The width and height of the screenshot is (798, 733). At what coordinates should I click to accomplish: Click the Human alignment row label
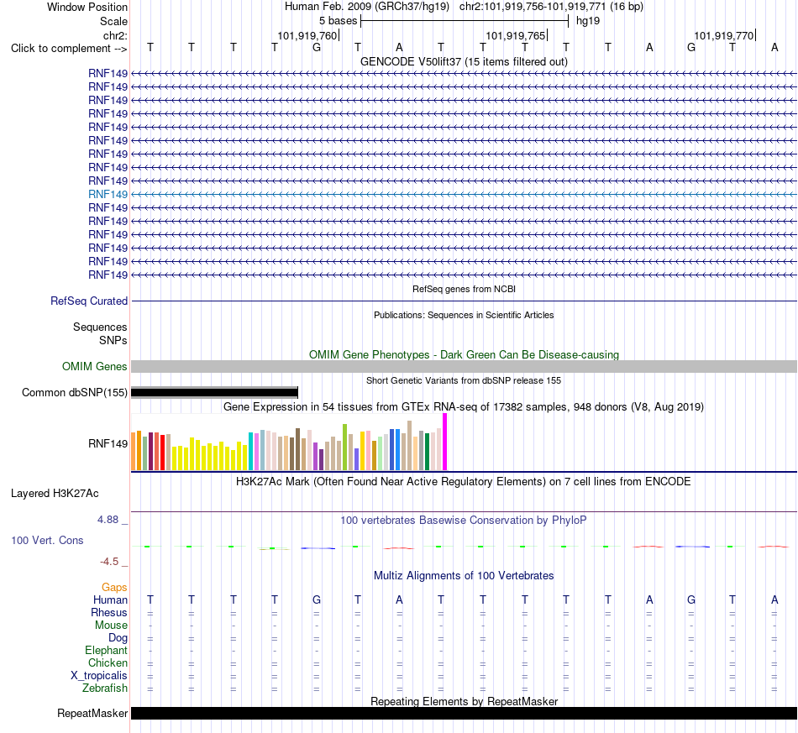[110, 600]
